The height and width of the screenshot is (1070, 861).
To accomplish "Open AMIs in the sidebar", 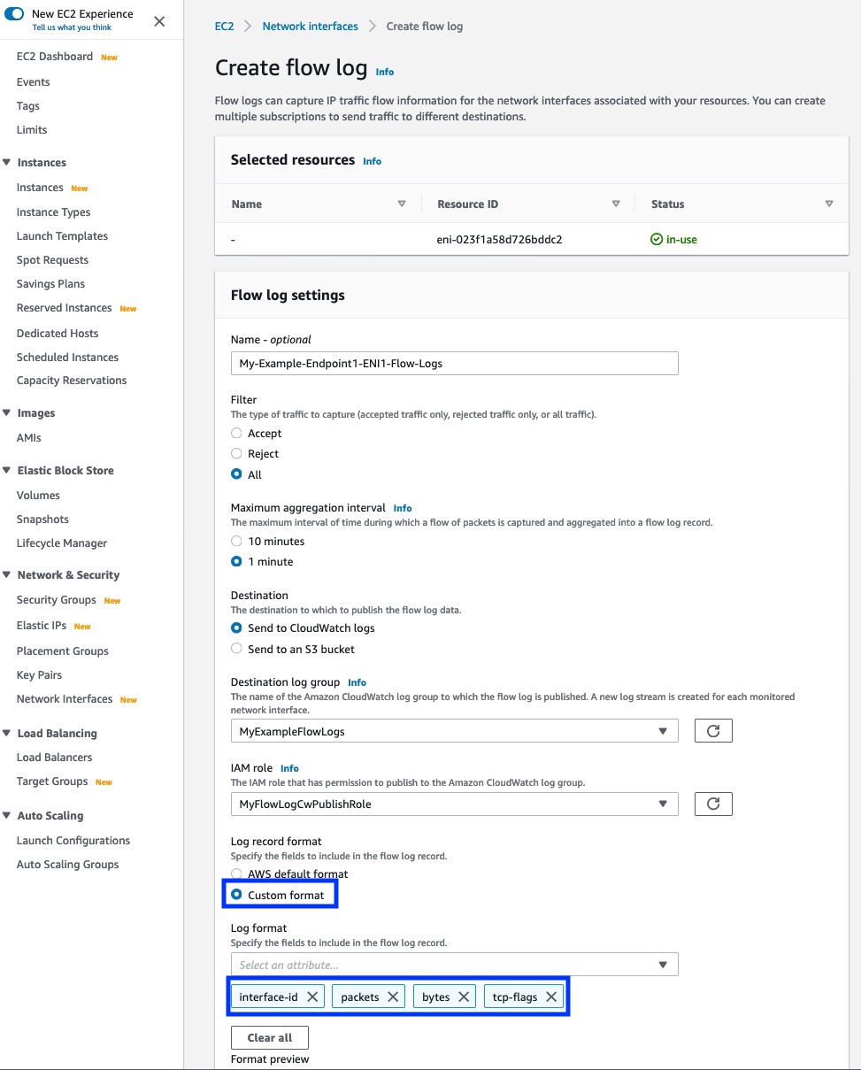I will [29, 438].
